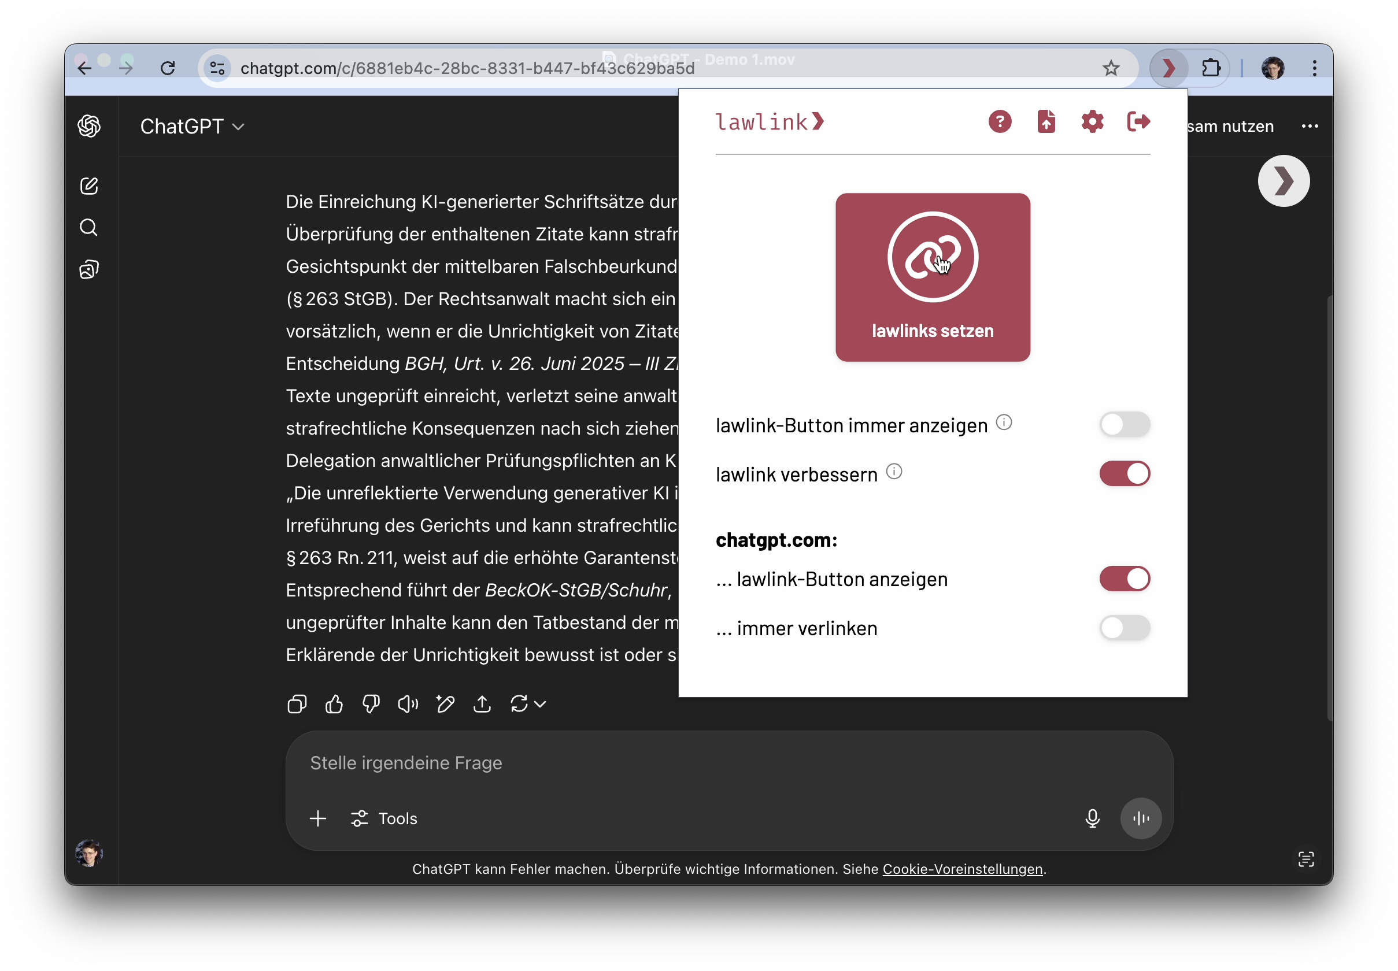Enable lawlink-Button immer anzeigen toggle

tap(1124, 425)
